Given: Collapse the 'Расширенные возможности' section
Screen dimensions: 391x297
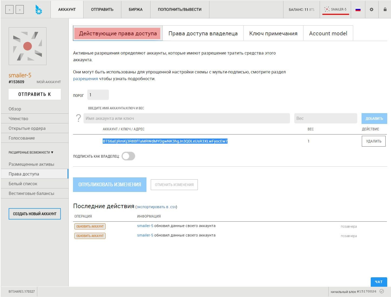Looking at the screenshot, I should pos(31,153).
